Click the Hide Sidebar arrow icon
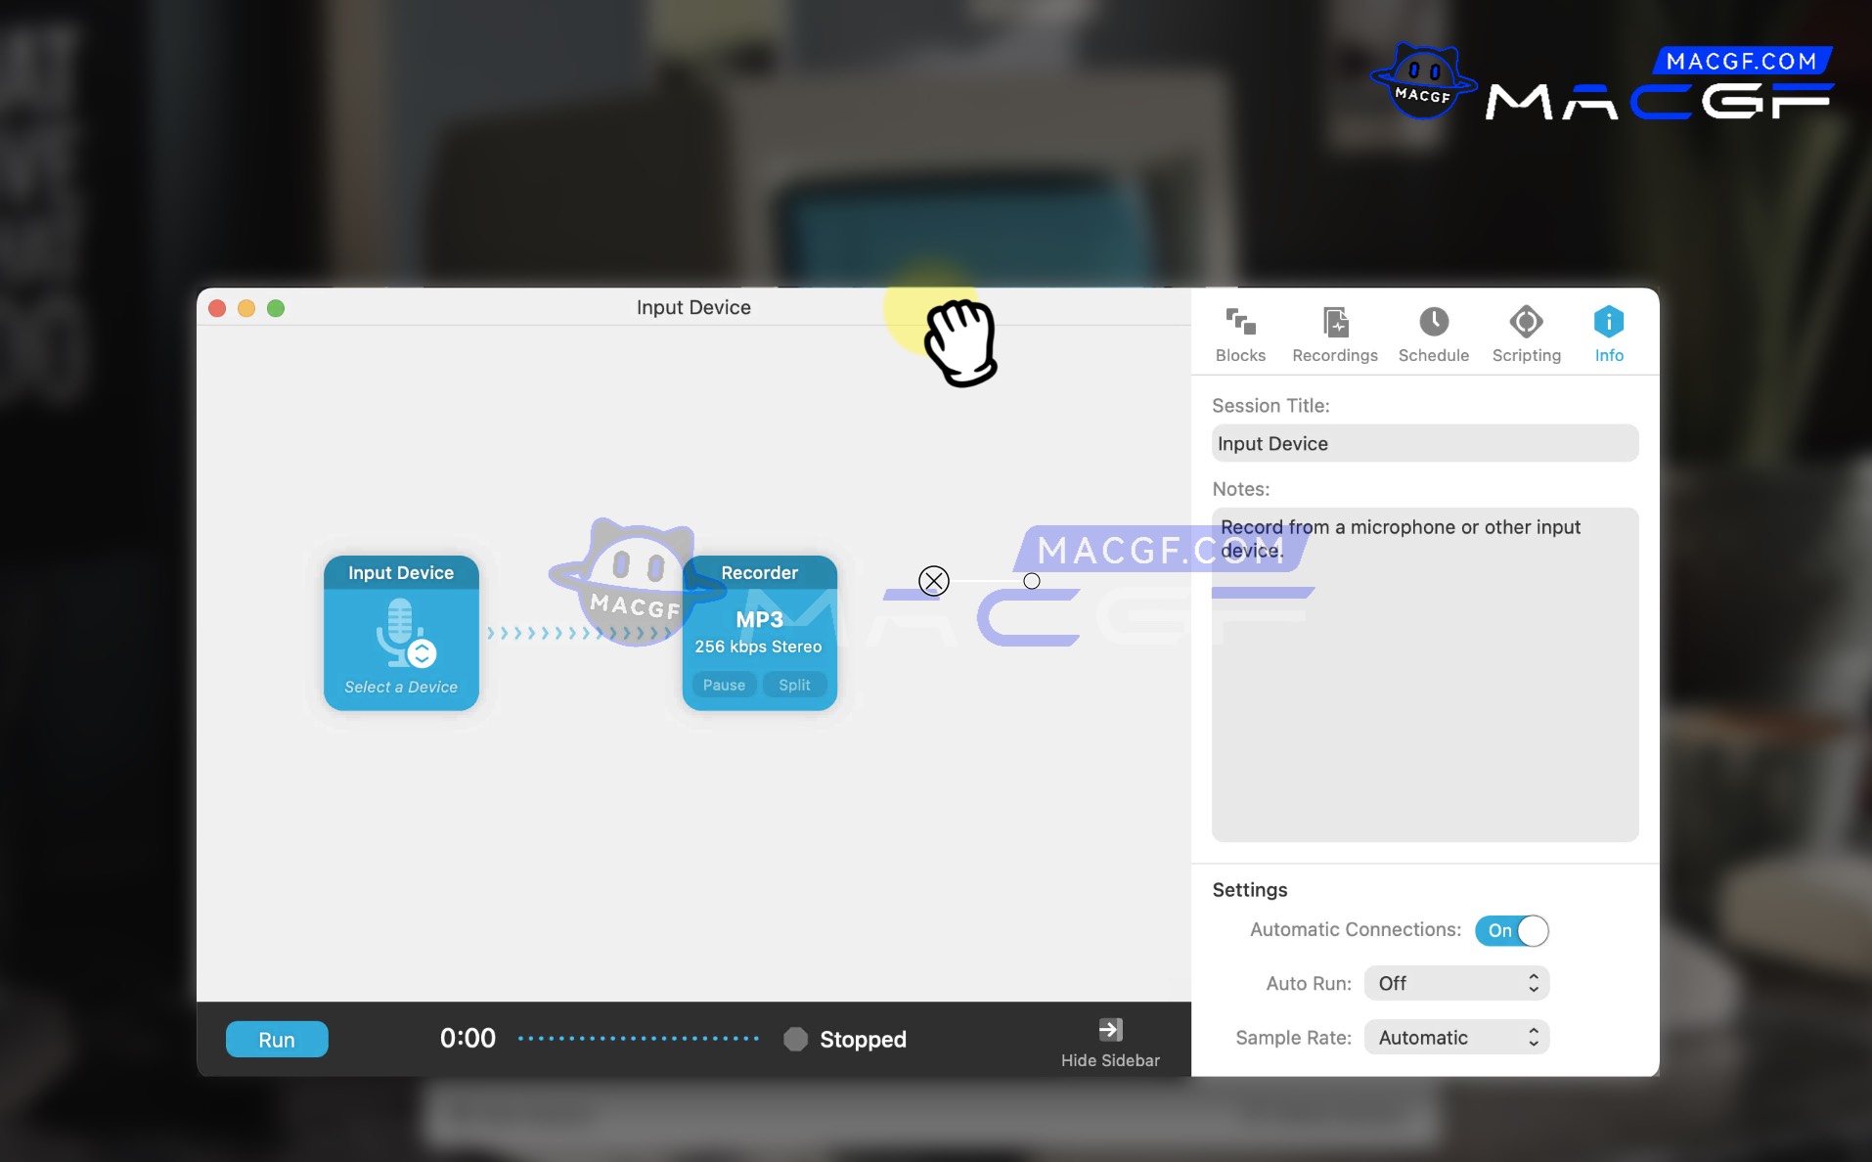This screenshot has height=1162, width=1872. (1110, 1029)
